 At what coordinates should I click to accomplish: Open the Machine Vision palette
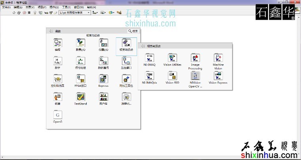tap(218, 59)
